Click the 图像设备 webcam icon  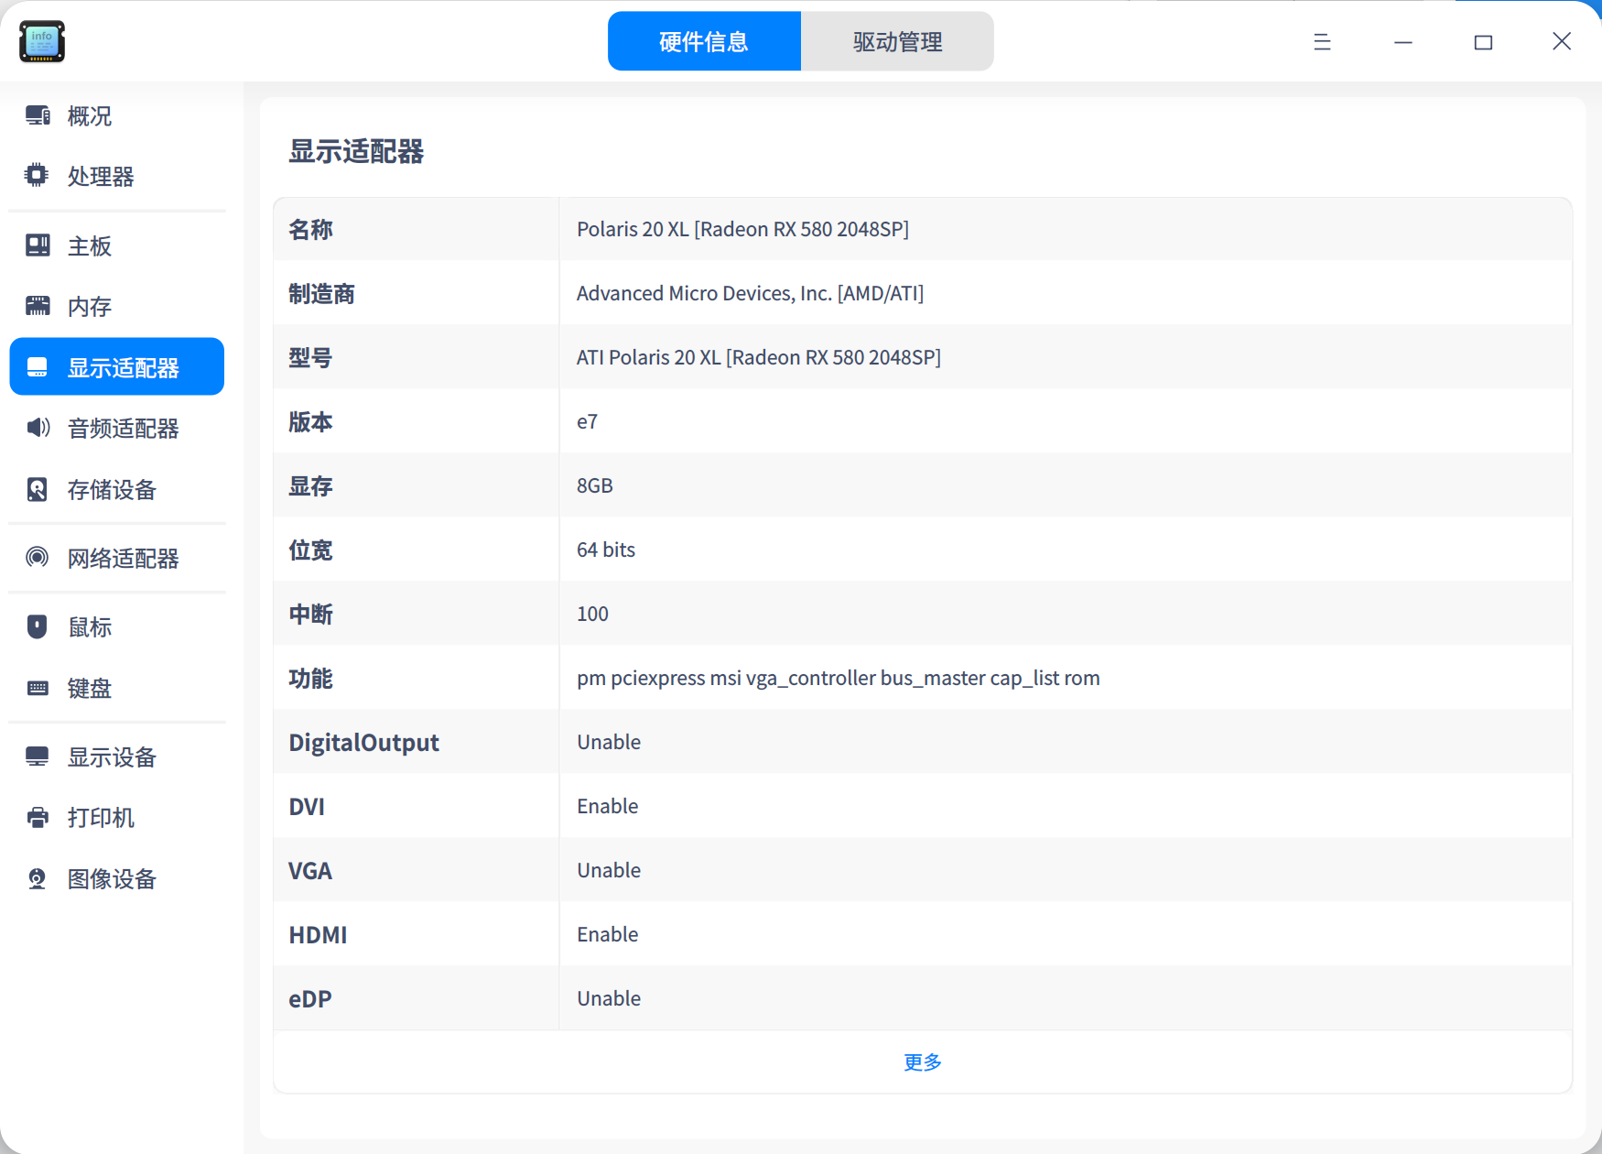click(38, 878)
